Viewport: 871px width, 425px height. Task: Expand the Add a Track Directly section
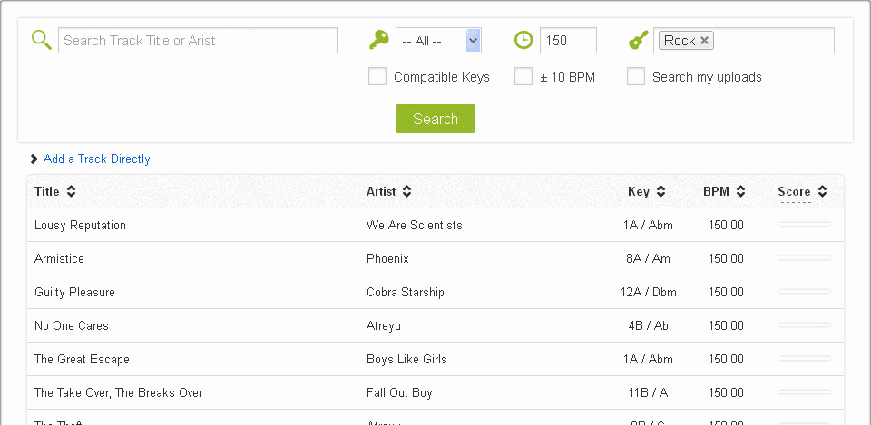point(96,159)
